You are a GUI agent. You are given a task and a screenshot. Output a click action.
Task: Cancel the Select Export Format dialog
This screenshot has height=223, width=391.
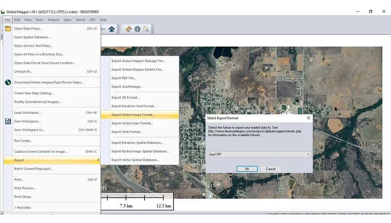click(x=270, y=169)
